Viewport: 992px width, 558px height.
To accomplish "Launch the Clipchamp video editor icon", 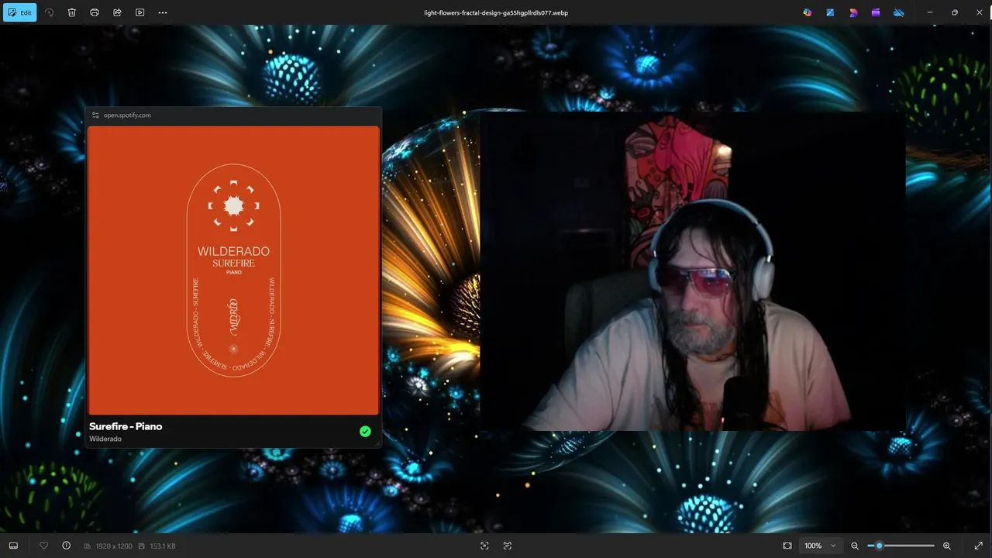I will pyautogui.click(x=876, y=12).
